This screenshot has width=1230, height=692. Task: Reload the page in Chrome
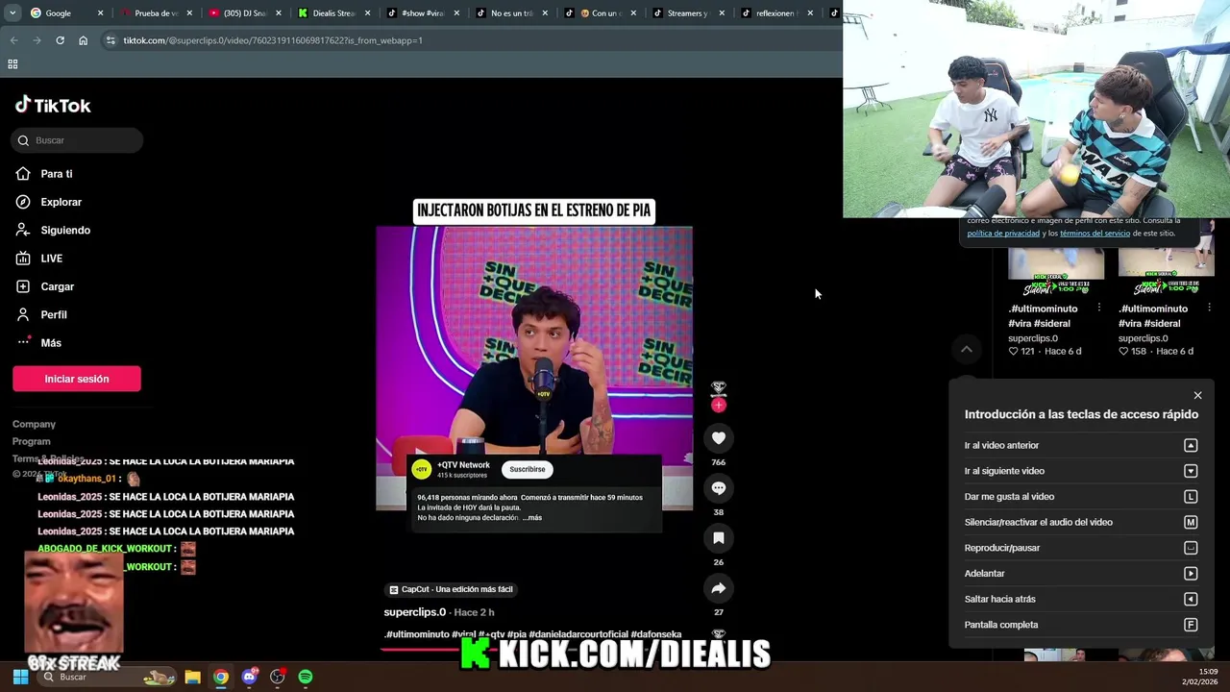(x=60, y=40)
